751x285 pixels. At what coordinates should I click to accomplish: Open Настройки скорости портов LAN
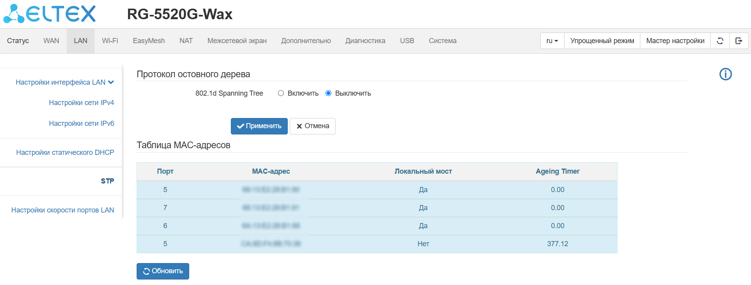point(63,210)
